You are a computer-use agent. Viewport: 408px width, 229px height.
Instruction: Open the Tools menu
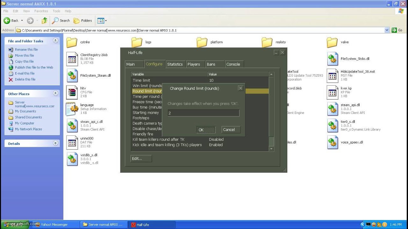click(56, 11)
